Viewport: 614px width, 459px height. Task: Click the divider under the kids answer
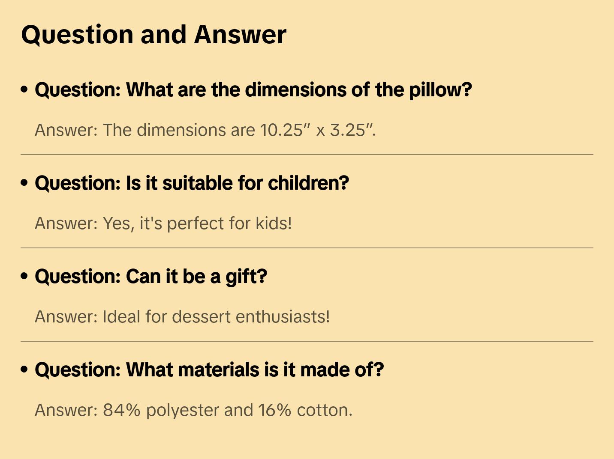[307, 248]
